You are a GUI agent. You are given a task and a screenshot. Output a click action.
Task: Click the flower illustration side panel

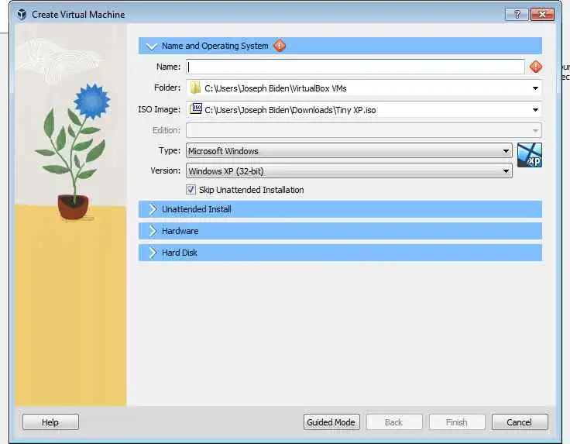(x=71, y=215)
